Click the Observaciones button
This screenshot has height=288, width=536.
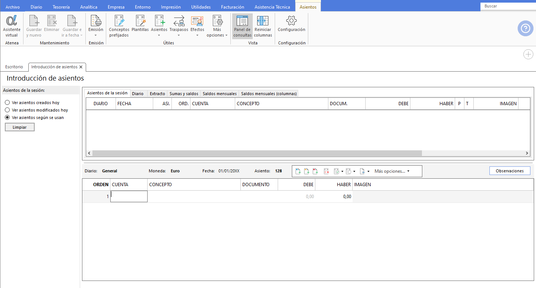(x=510, y=171)
